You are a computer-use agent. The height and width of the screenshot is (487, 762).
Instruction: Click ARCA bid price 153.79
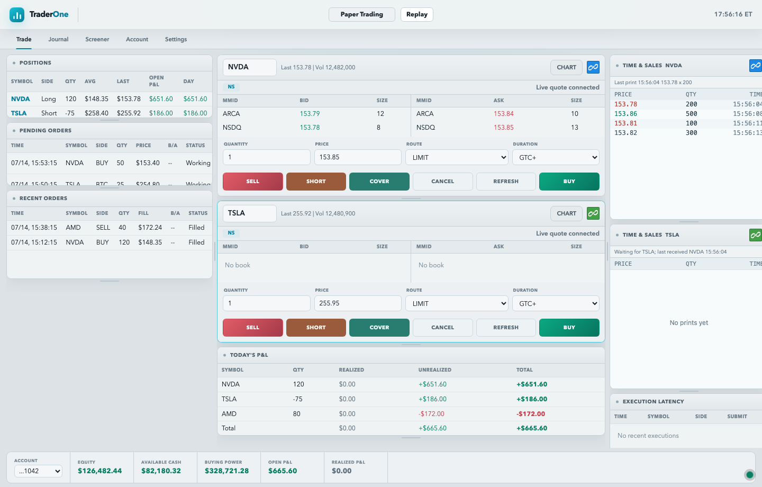[x=310, y=114]
